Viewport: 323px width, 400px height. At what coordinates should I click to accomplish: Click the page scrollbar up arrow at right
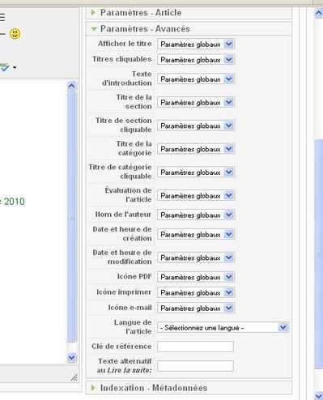click(319, 13)
